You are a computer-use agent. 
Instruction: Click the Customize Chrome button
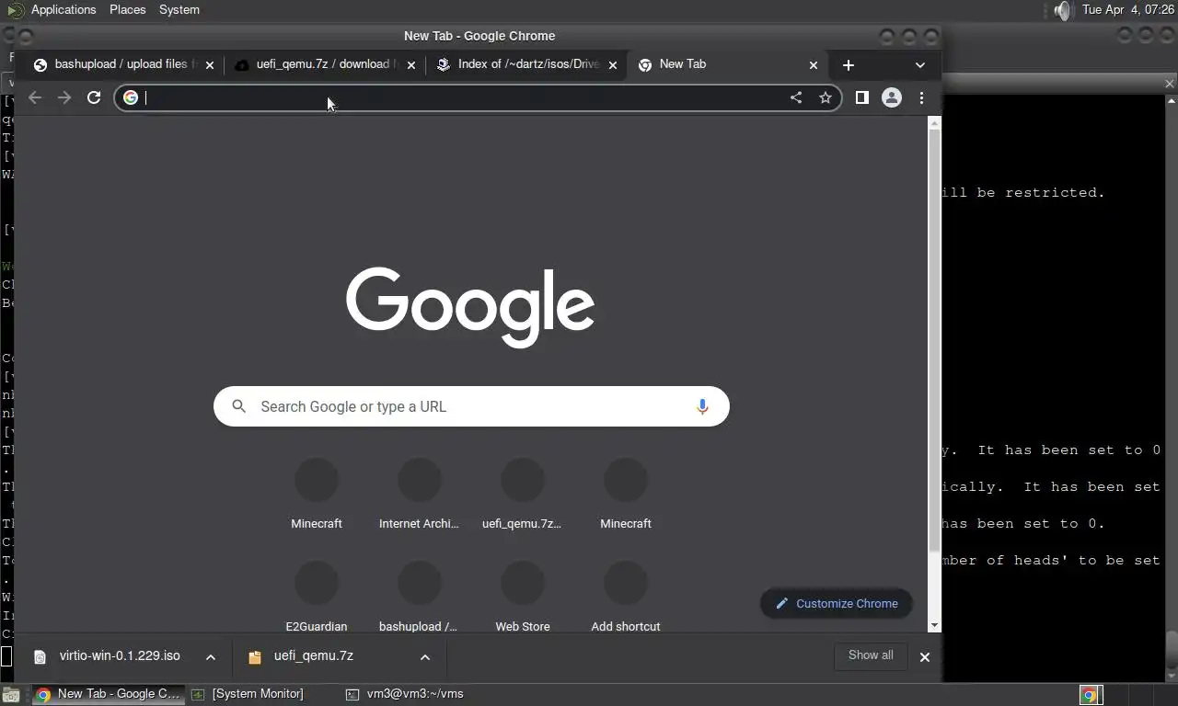coord(837,604)
